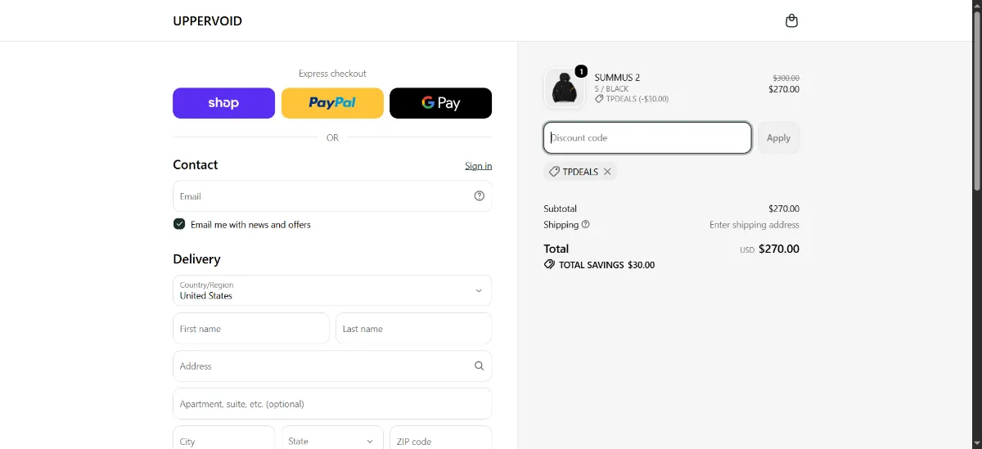Uncheck Email me with news and offers
Screen dimensions: 982x449
(x=179, y=224)
